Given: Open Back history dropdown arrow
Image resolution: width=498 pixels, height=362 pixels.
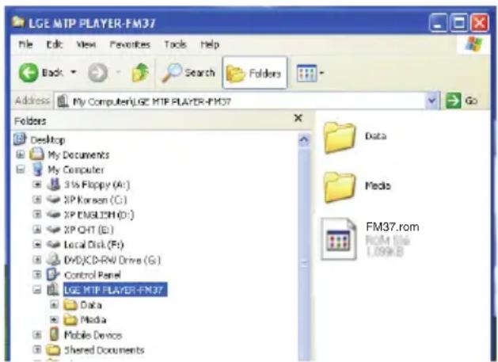Looking at the screenshot, I should click(74, 72).
